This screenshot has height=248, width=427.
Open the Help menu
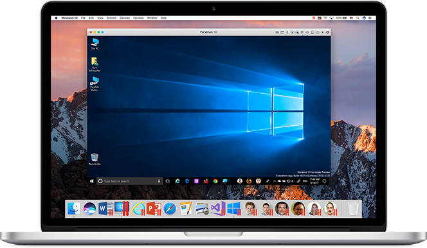[163, 18]
